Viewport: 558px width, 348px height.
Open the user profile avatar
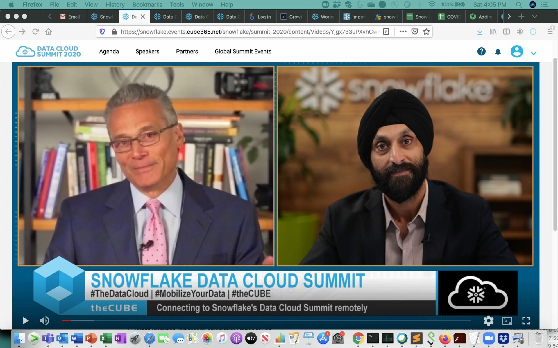(517, 52)
